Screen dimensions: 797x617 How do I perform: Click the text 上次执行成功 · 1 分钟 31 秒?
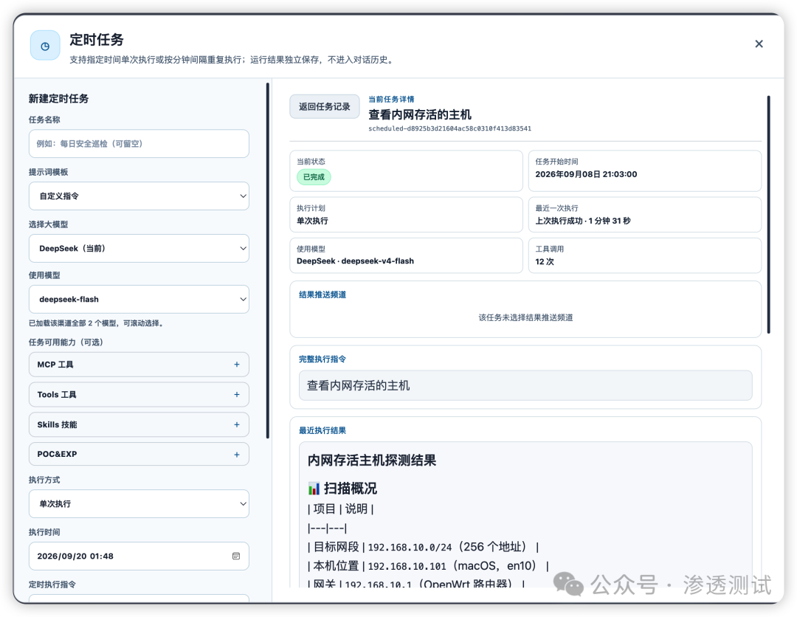[x=583, y=221]
